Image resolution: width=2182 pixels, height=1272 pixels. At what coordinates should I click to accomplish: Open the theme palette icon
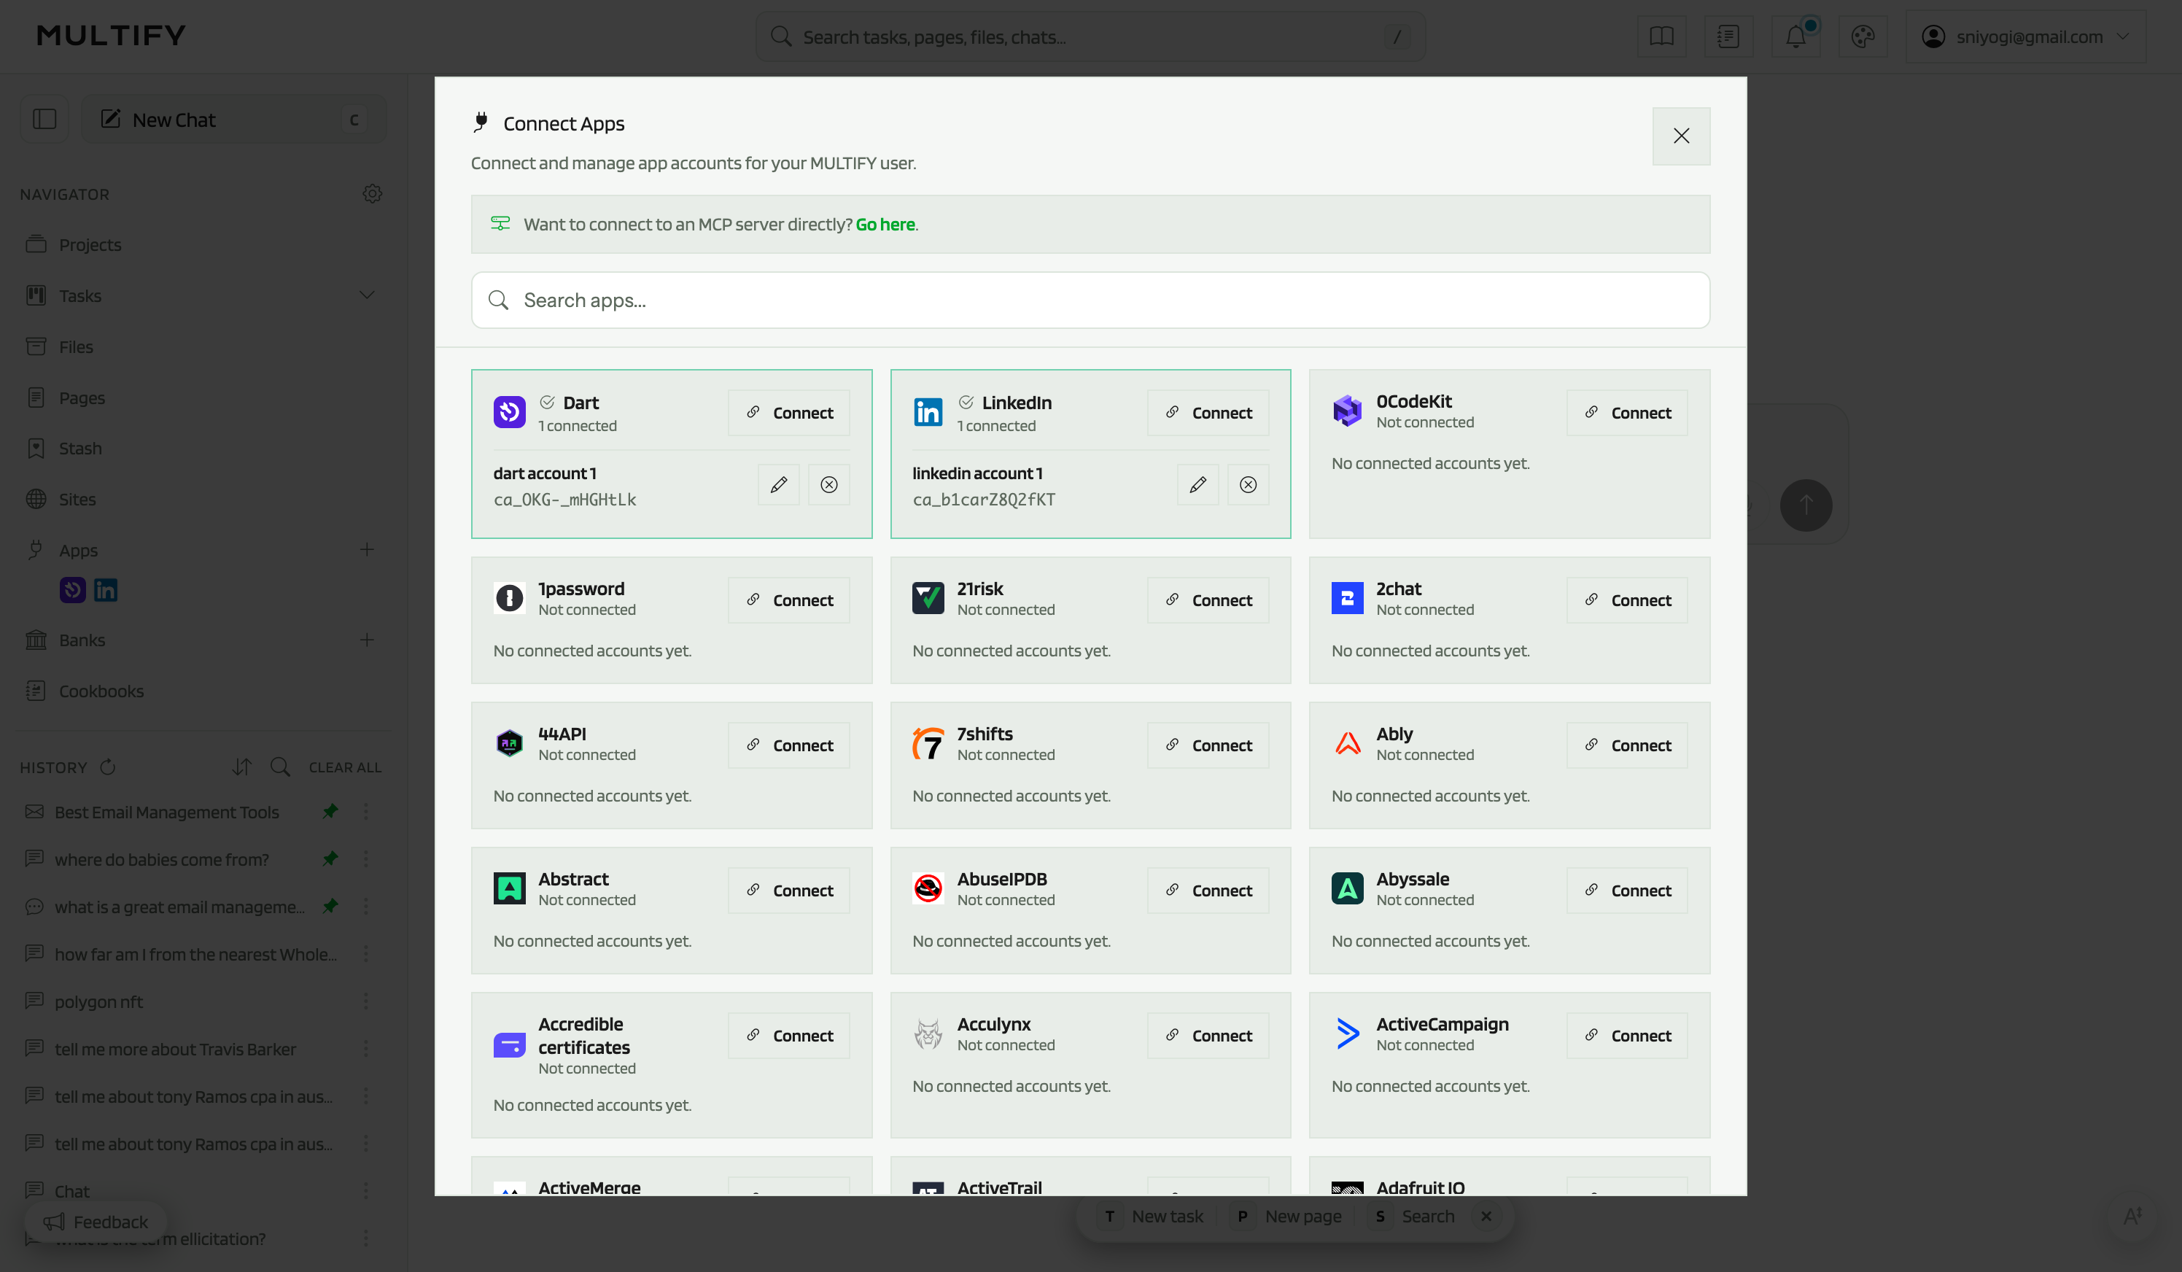pos(1863,36)
